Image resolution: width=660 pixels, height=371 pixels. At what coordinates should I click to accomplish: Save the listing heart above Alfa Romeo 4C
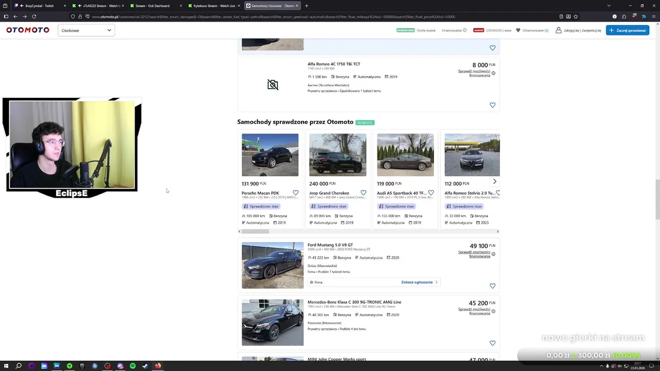pos(492,48)
